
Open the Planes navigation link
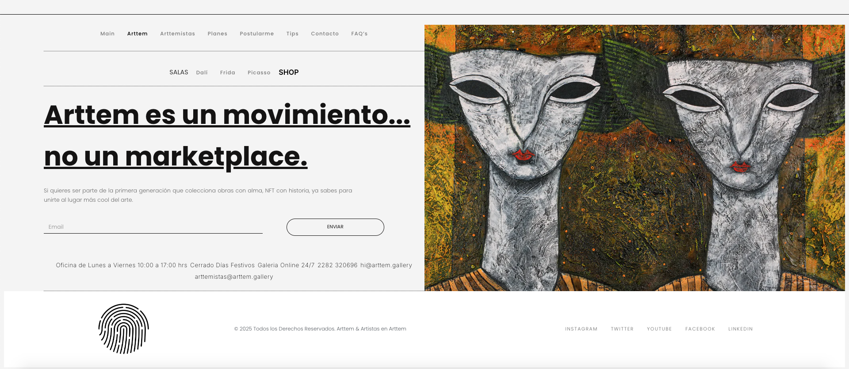click(x=218, y=34)
